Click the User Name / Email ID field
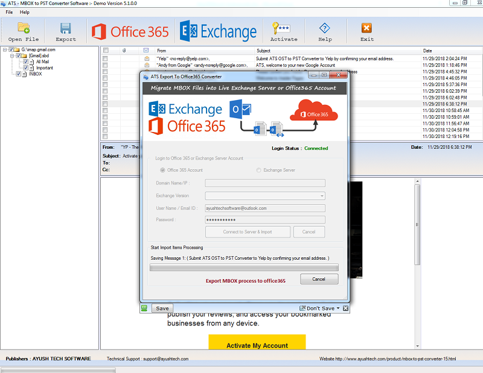This screenshot has width=483, height=373. (x=265, y=208)
